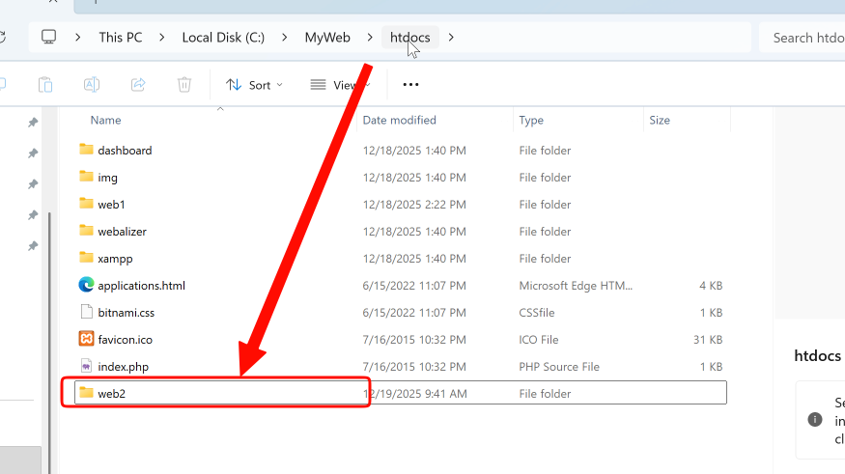
Task: Click the info icon in details pane
Action: (x=815, y=420)
